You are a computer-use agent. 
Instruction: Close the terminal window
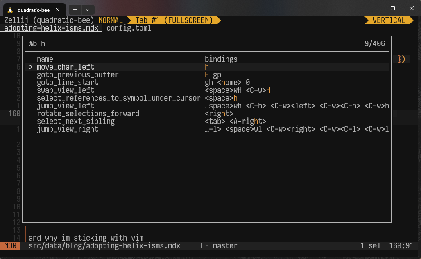(x=411, y=8)
